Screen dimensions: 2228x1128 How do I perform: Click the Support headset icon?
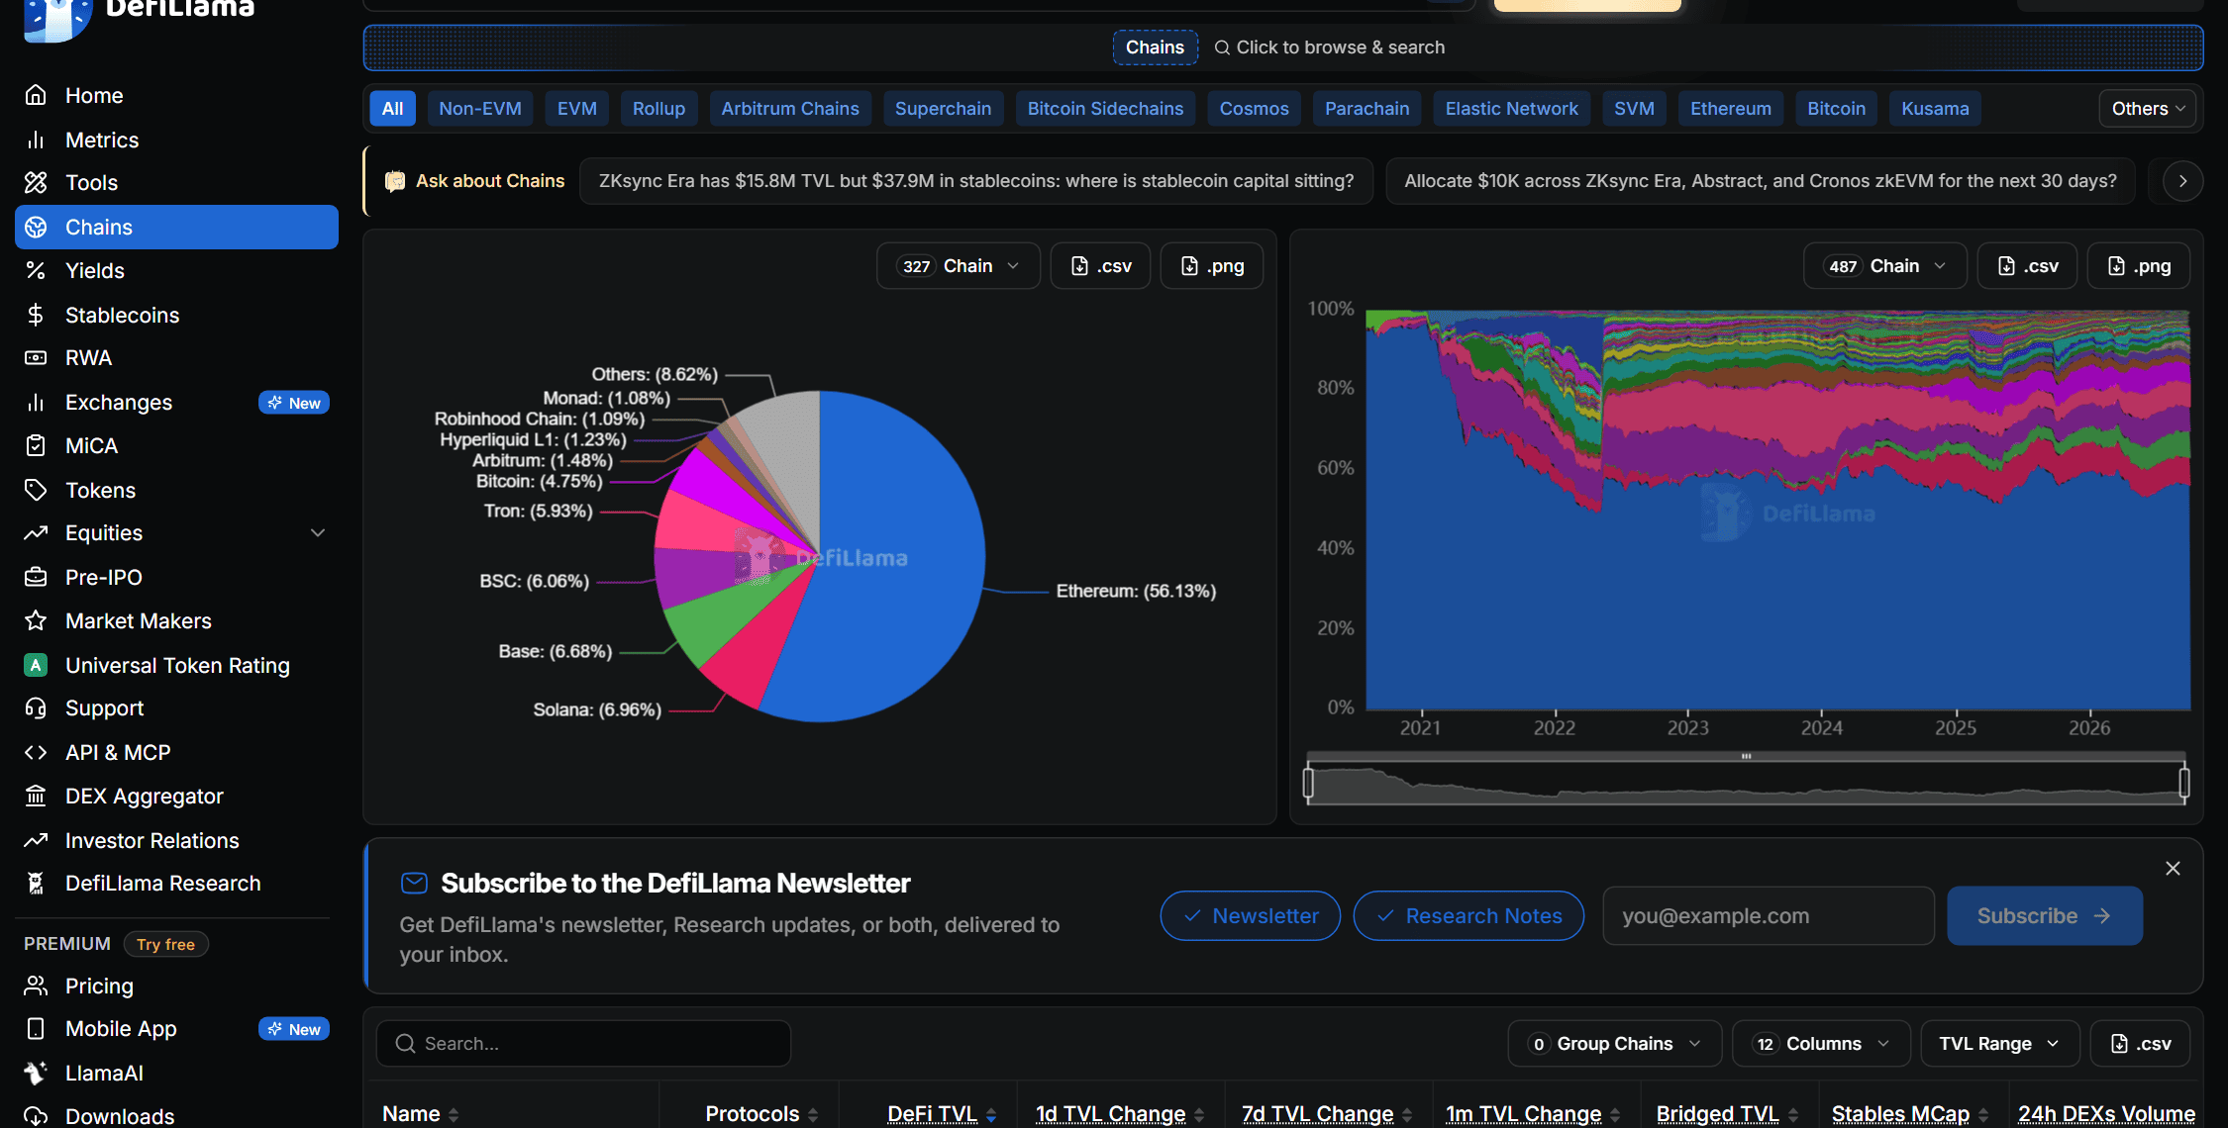(x=36, y=707)
